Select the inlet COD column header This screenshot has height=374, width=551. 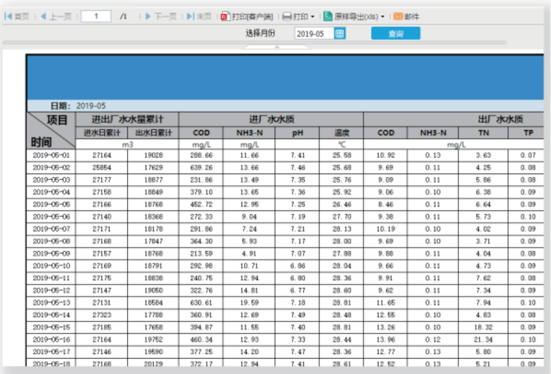point(201,132)
